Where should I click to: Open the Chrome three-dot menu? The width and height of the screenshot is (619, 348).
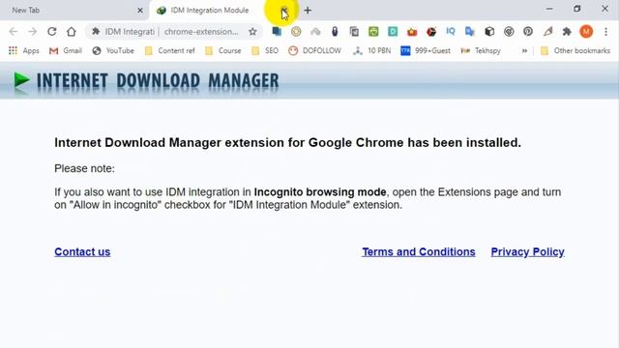pos(606,32)
